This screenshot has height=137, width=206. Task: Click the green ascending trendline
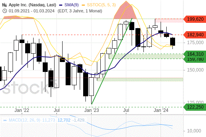pyautogui.click(x=112, y=61)
